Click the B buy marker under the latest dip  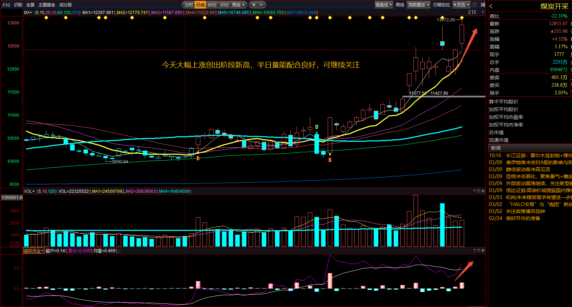pyautogui.click(x=330, y=160)
